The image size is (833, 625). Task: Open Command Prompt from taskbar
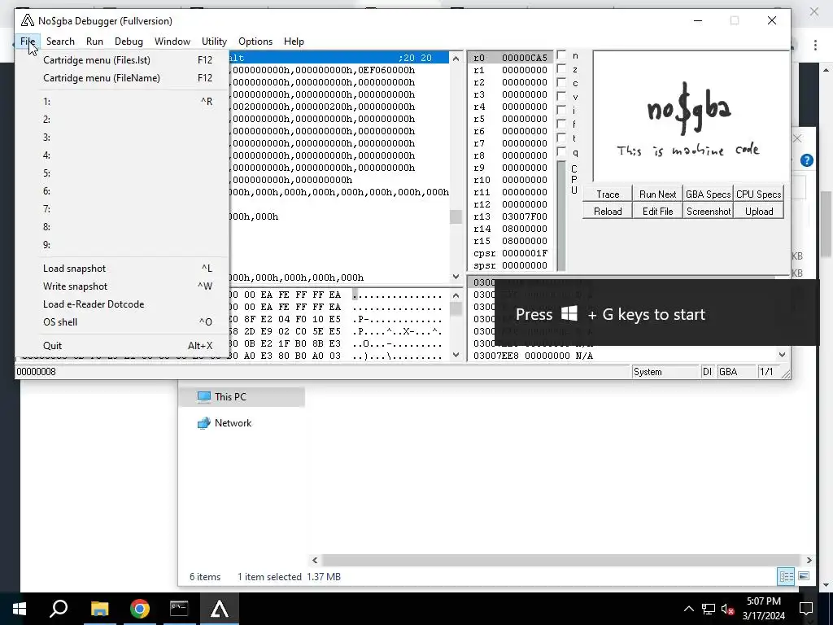pos(179,609)
